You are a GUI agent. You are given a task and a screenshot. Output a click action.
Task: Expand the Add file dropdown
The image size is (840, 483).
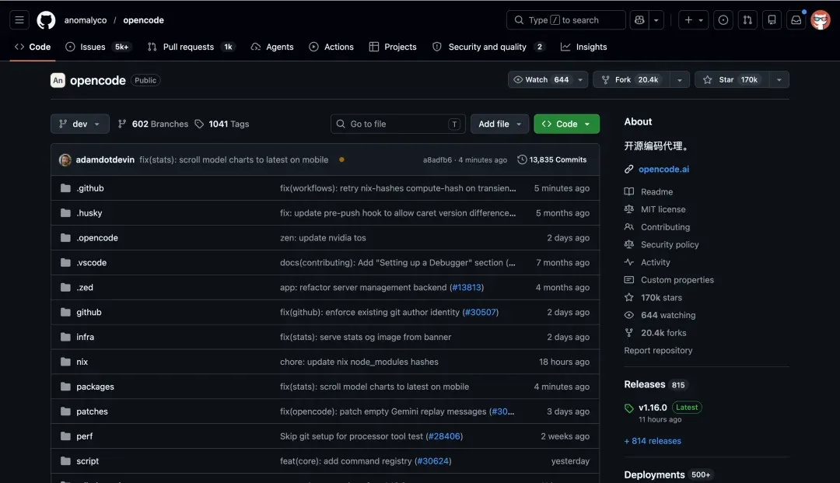click(499, 124)
